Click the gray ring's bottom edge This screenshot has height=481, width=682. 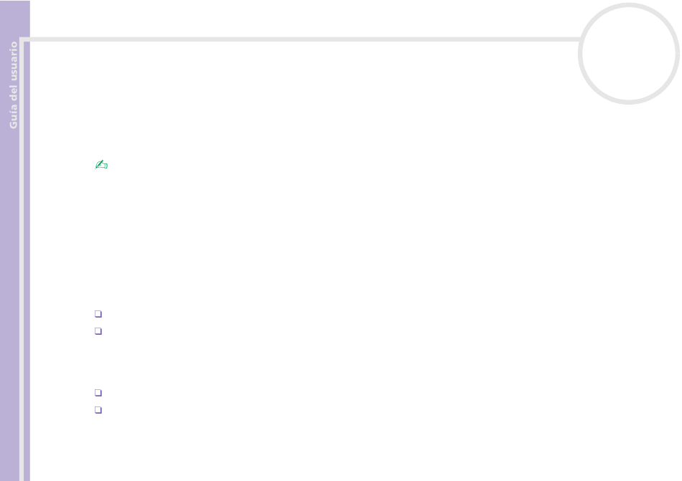pyautogui.click(x=628, y=102)
